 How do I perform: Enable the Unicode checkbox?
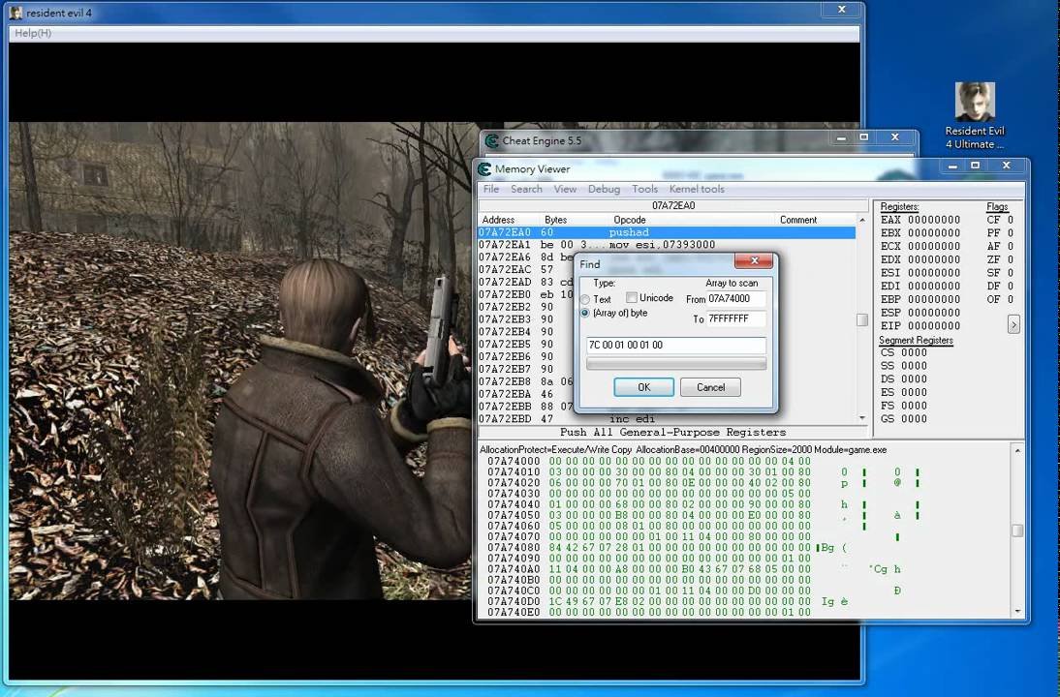[632, 297]
